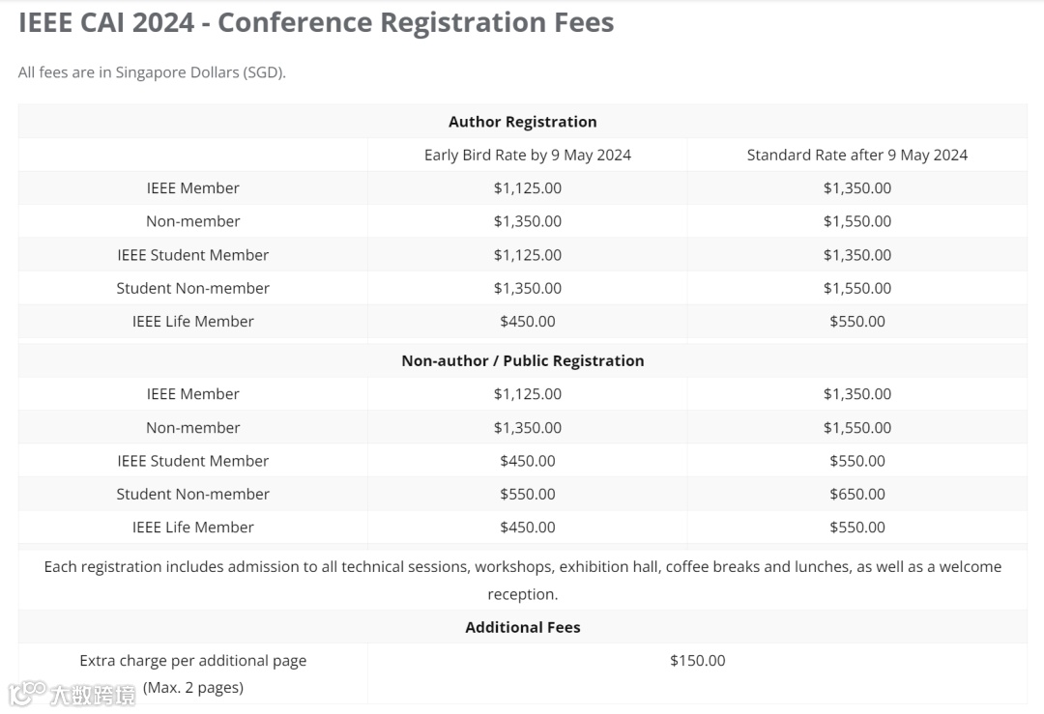
Task: Click non-author IEEE Student Member label
Action: (x=192, y=461)
